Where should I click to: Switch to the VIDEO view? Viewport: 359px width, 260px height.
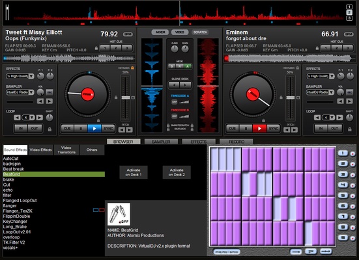[x=180, y=32]
